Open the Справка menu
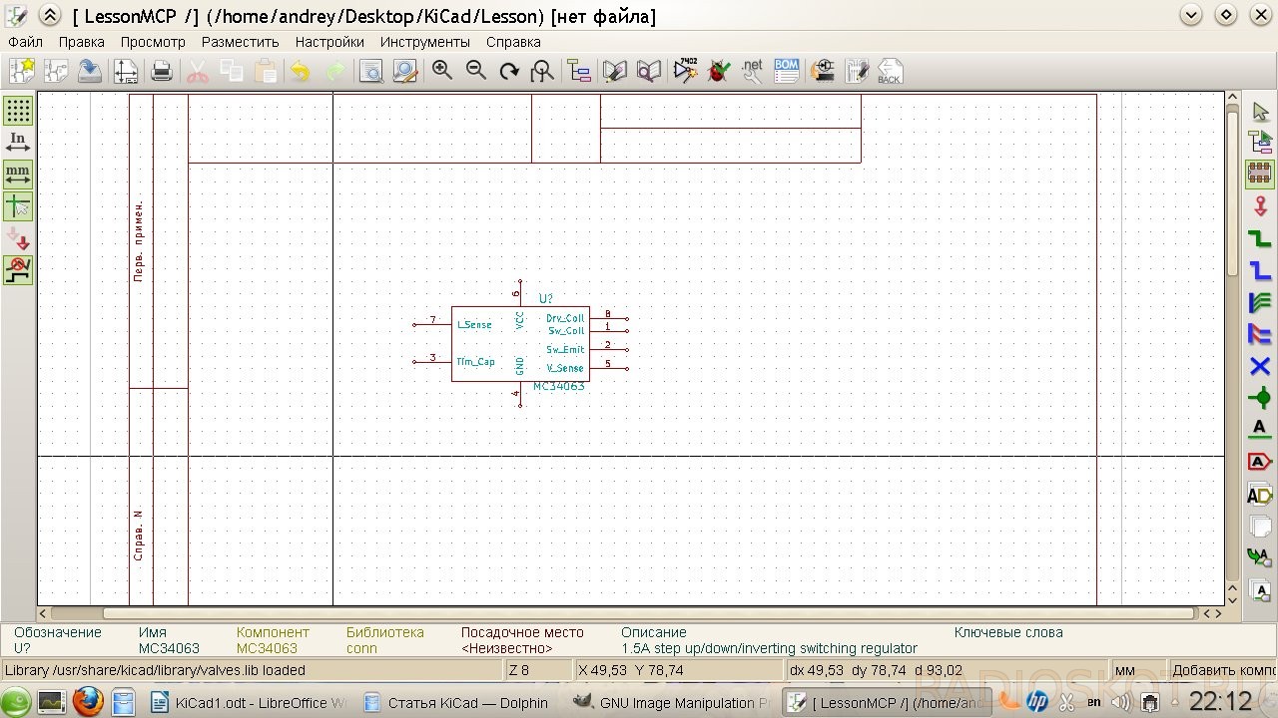 pos(513,42)
